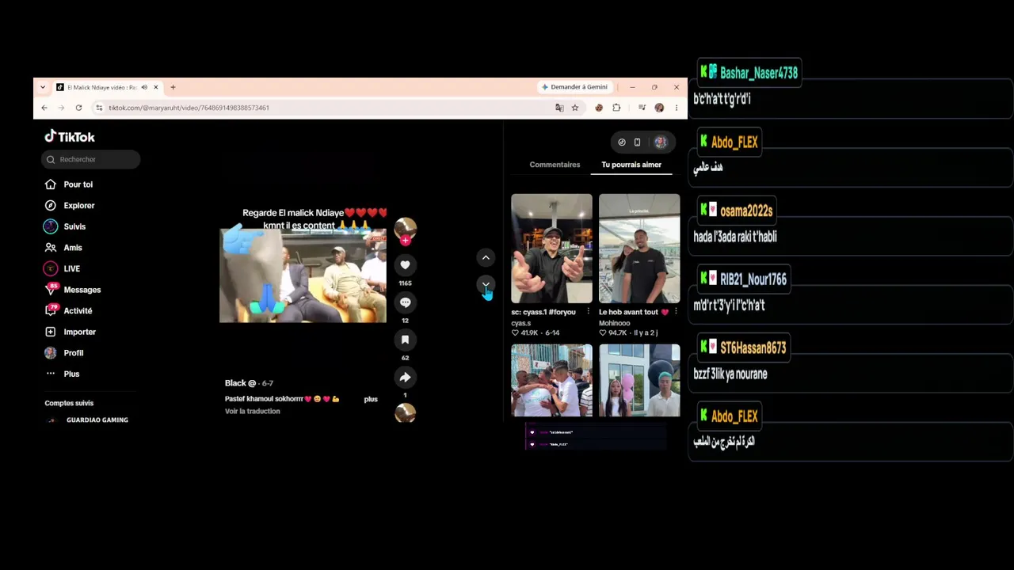
Task: Share the video with the arrow icon
Action: coord(405,377)
